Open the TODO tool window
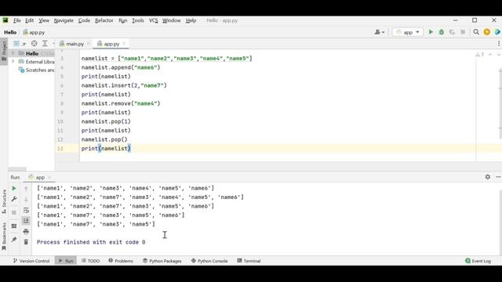Image resolution: width=502 pixels, height=282 pixels. [x=90, y=261]
